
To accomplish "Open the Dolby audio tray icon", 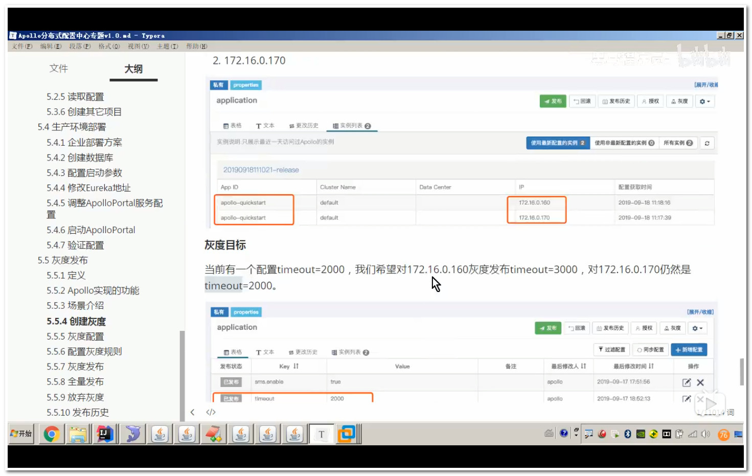I will [667, 434].
